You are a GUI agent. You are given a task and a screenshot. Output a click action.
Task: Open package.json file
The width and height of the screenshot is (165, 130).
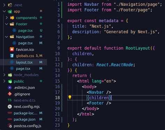(x=24, y=119)
